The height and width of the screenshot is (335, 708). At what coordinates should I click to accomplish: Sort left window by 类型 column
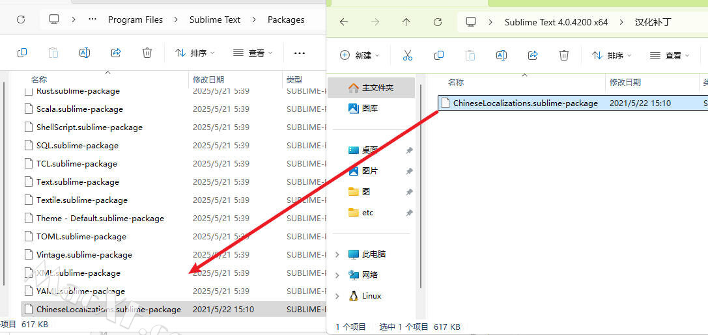(x=294, y=79)
